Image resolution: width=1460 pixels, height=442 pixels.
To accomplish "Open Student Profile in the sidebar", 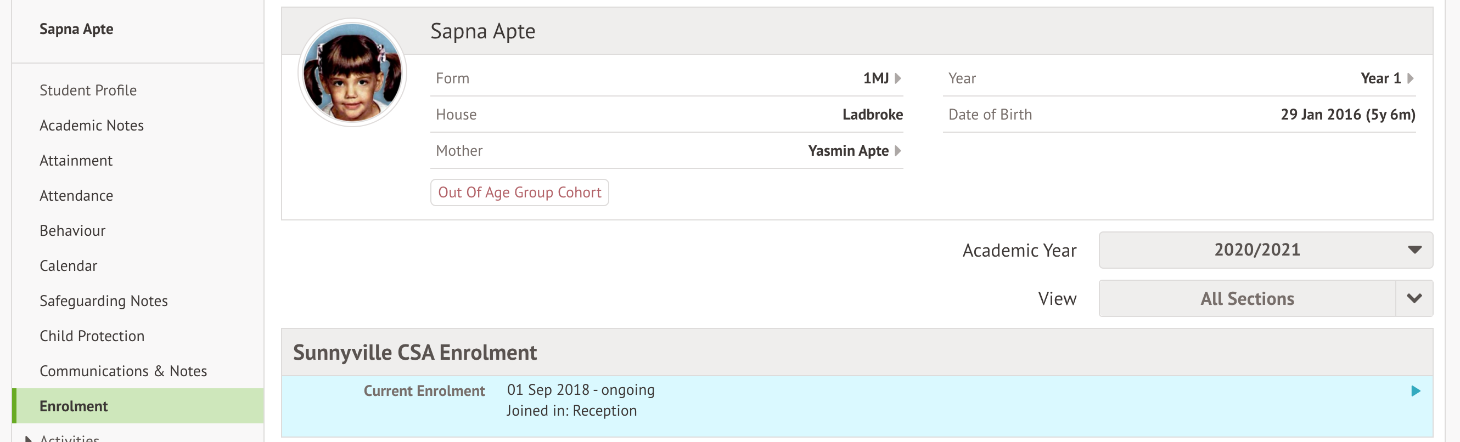I will [x=88, y=90].
